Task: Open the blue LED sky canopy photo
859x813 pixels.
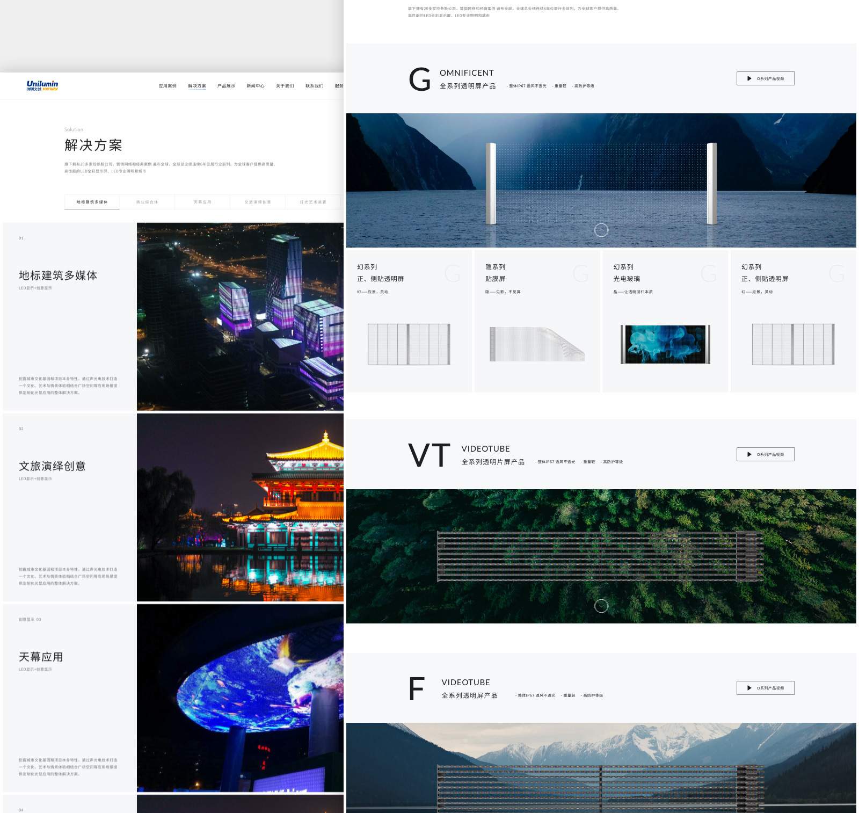Action: pyautogui.click(x=240, y=698)
